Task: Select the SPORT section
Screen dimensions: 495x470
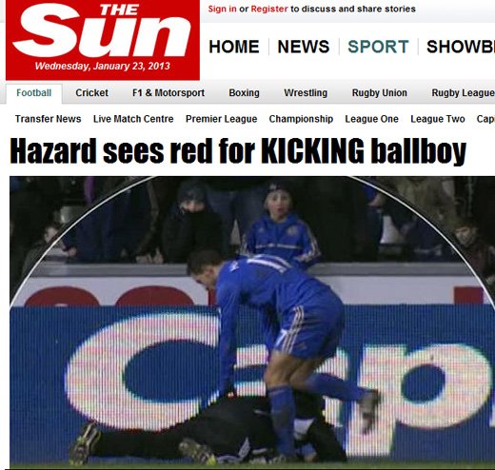Action: (378, 47)
